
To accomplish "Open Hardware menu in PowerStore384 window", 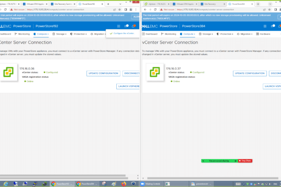I will coord(263,34).
